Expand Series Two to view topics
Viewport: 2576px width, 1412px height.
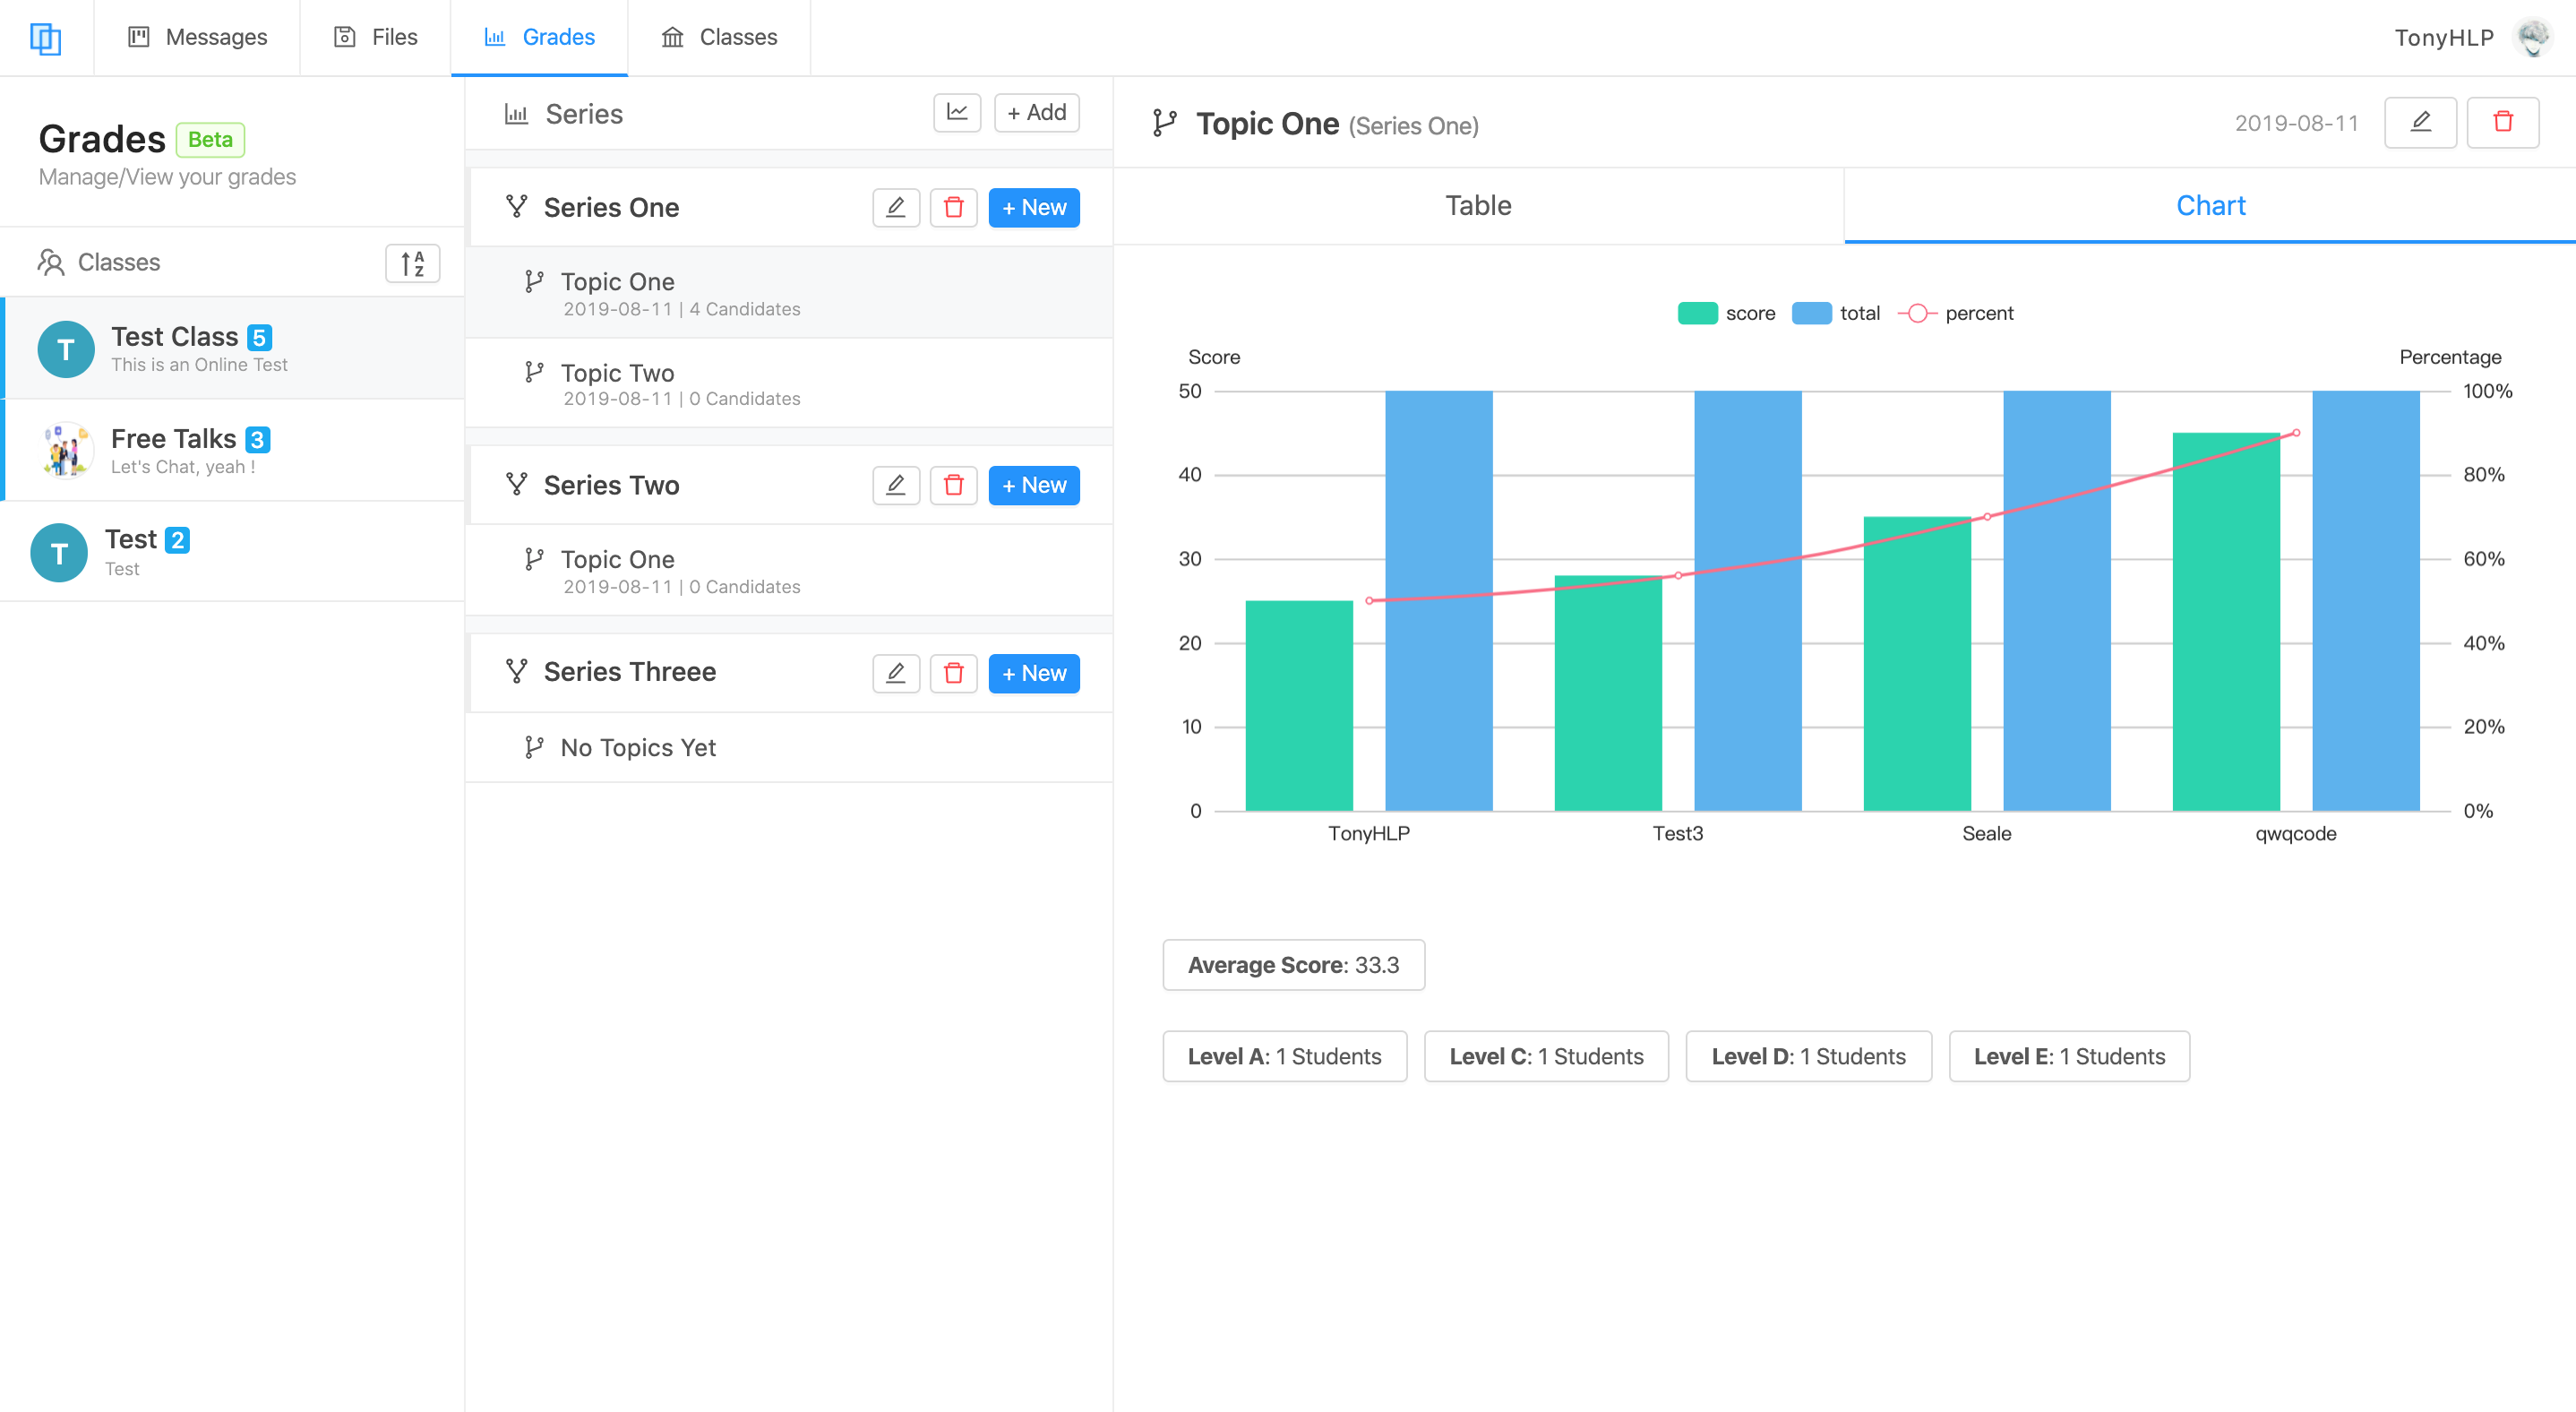point(610,486)
